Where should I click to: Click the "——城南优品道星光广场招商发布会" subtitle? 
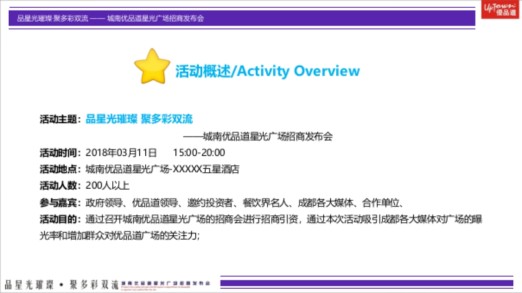(260, 136)
